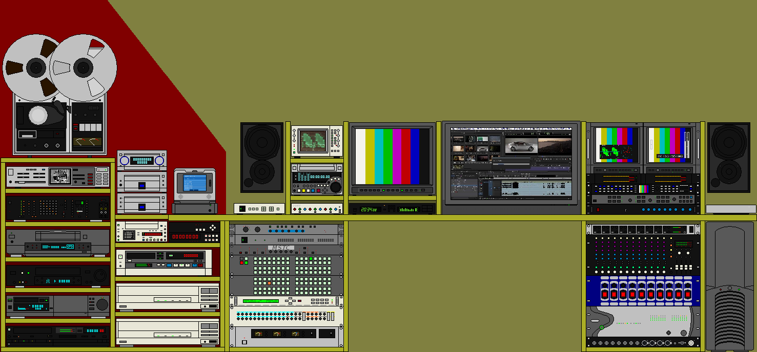Click the left blue-ringed knob on the silver receiver
Screen dimensions: 757x352
pyautogui.click(x=124, y=161)
